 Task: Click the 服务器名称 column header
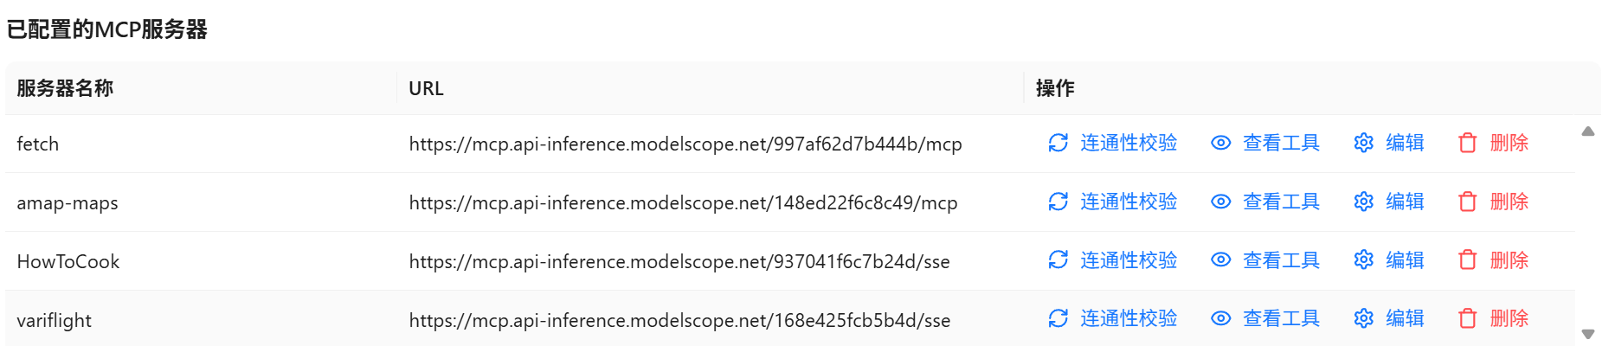click(65, 88)
